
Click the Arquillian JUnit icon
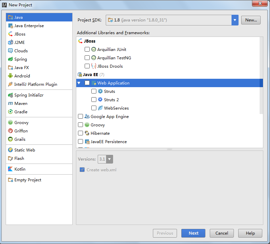(93, 50)
